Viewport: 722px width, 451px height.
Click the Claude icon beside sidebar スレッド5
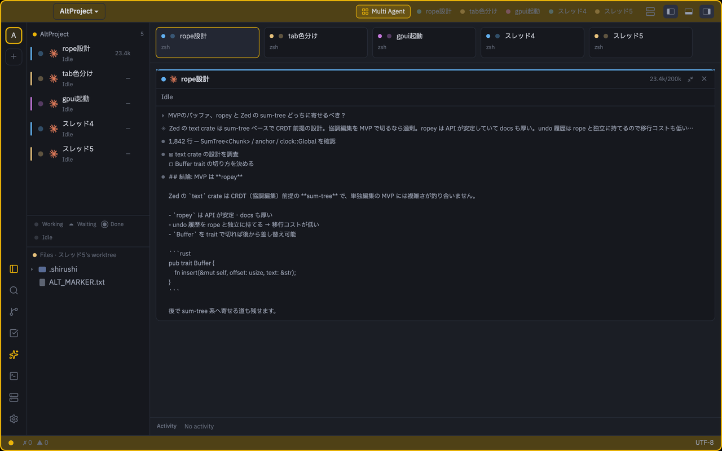click(54, 154)
